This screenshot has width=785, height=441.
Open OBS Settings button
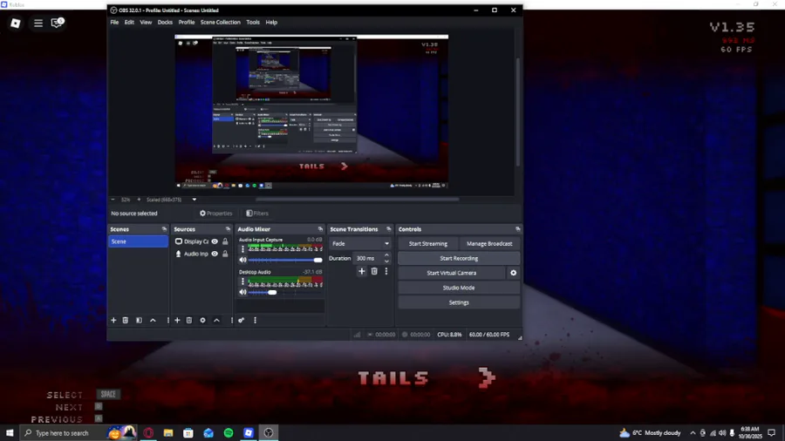coord(459,302)
